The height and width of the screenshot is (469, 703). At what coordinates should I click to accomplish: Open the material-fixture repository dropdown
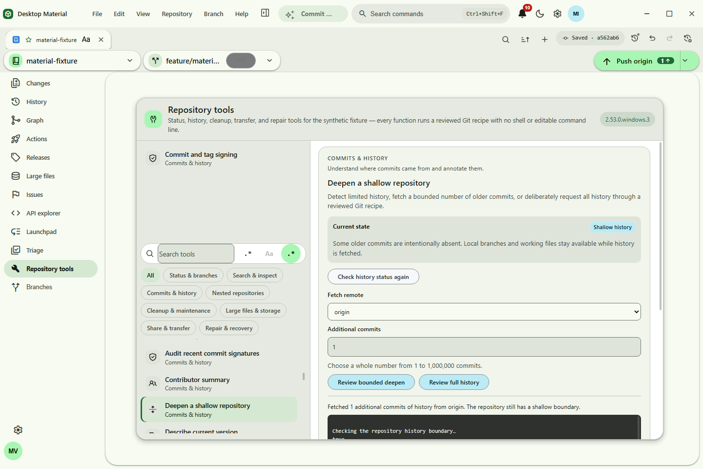[x=72, y=61]
